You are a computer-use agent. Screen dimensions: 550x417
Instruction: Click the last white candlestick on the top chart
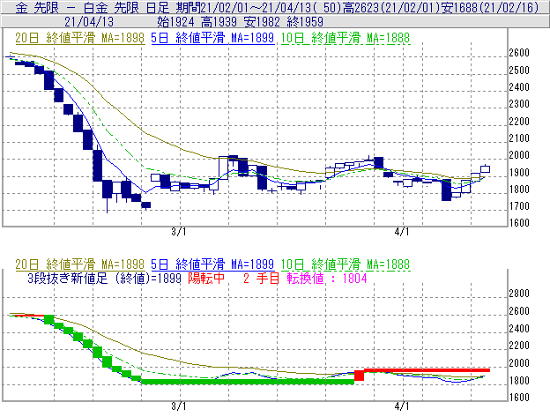[x=485, y=169]
